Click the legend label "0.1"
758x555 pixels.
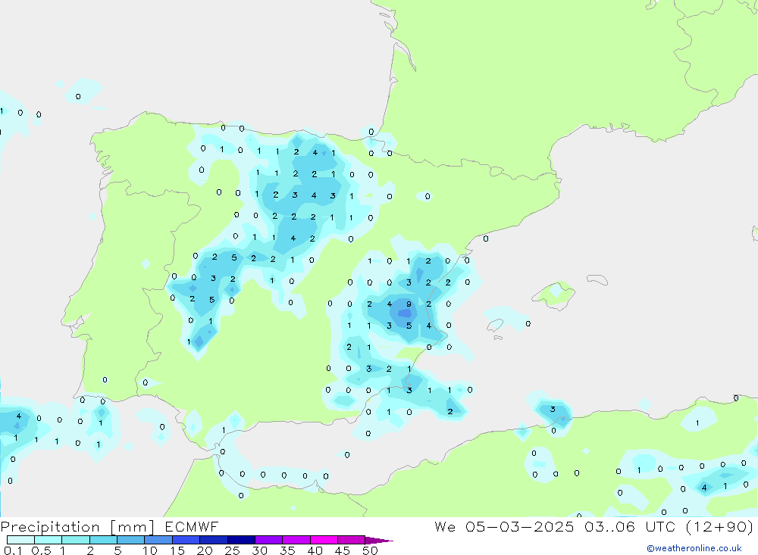[x=13, y=550]
